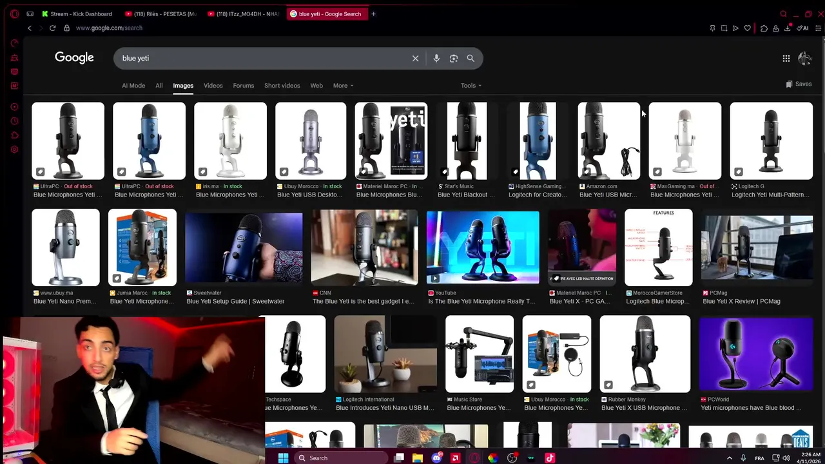Expand the Tools options dropdown
The image size is (825, 464).
tap(471, 86)
